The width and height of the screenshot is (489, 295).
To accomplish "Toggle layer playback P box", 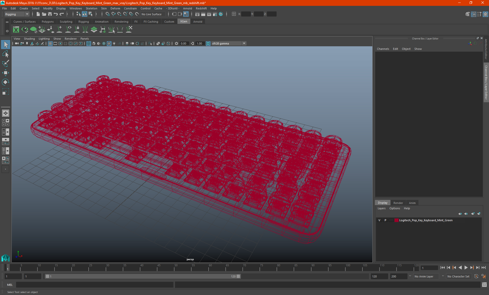I will (385, 220).
